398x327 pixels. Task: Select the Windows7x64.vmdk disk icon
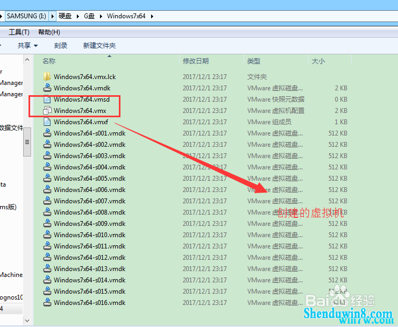point(47,88)
